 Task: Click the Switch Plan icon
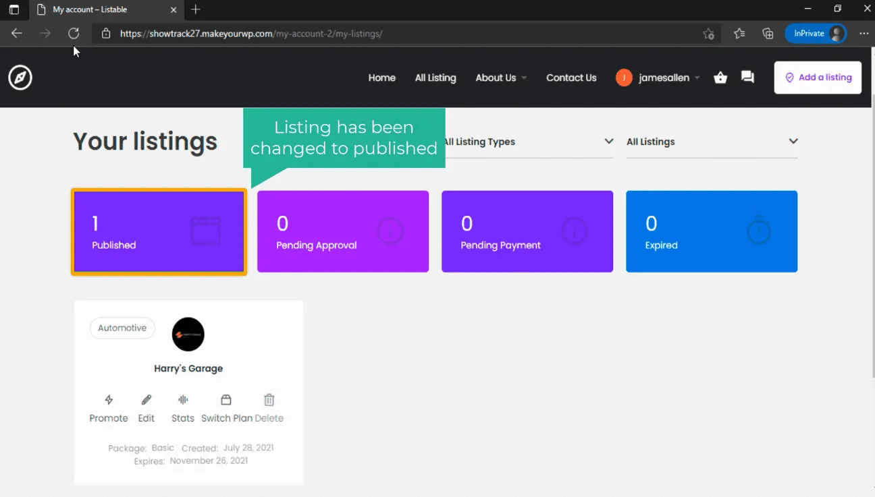(x=226, y=400)
